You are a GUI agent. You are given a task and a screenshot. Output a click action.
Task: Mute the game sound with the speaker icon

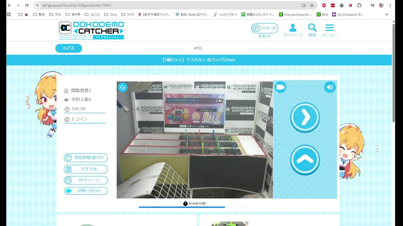tap(330, 87)
